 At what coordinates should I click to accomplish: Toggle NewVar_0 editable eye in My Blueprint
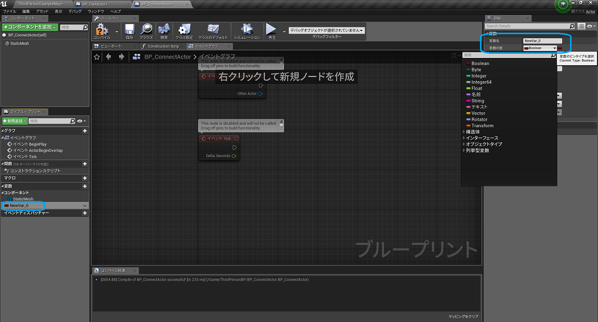click(85, 206)
